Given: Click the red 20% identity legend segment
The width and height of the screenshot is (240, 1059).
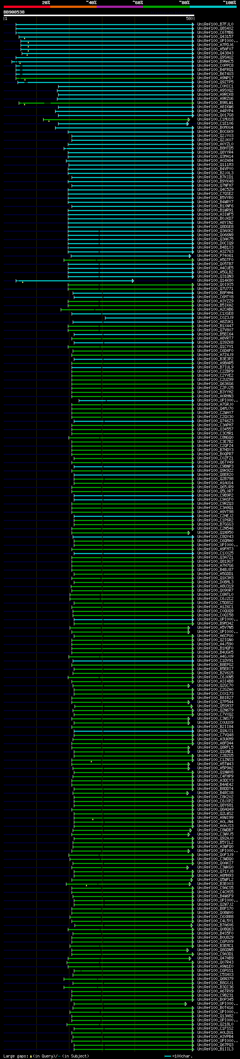Looking at the screenshot, I should (x=27, y=7).
